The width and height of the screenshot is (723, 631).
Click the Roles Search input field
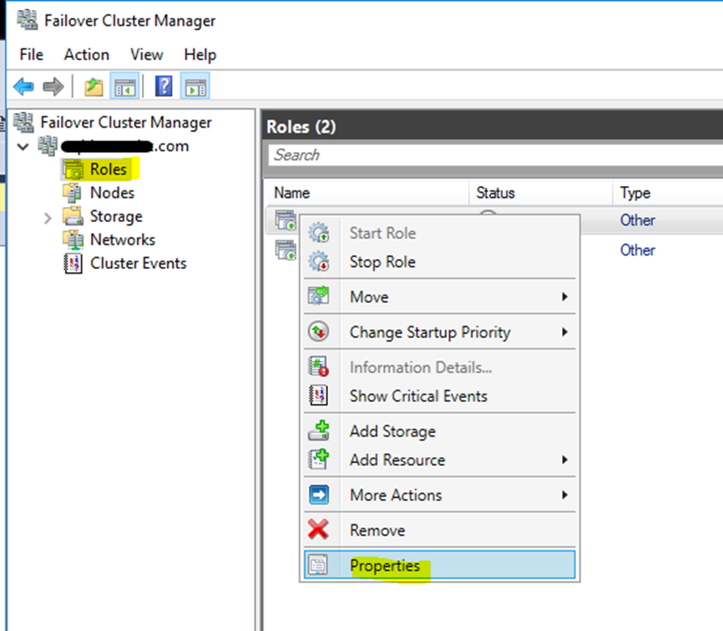(x=496, y=155)
